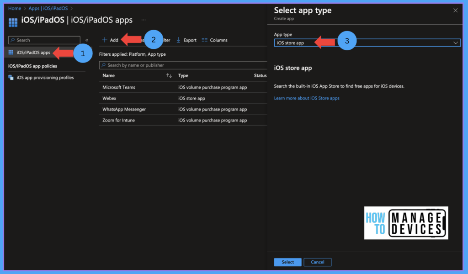Click the iOS/iPadOS apps grid icon in header
This screenshot has width=468, height=274.
pos(13,22)
